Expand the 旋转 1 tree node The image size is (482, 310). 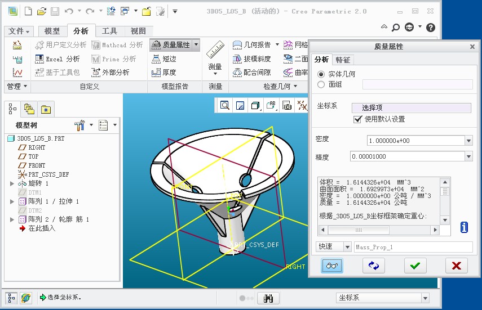(x=12, y=183)
